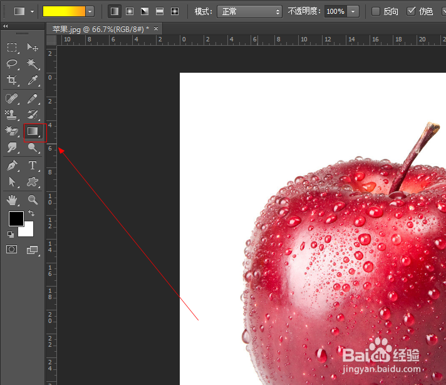
Task: Select the Magic Wand tool
Action: pyautogui.click(x=33, y=64)
